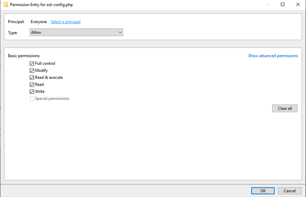Viewport: 306px width, 197px height.
Task: Uncheck the Full control checkbox
Action: [32, 63]
